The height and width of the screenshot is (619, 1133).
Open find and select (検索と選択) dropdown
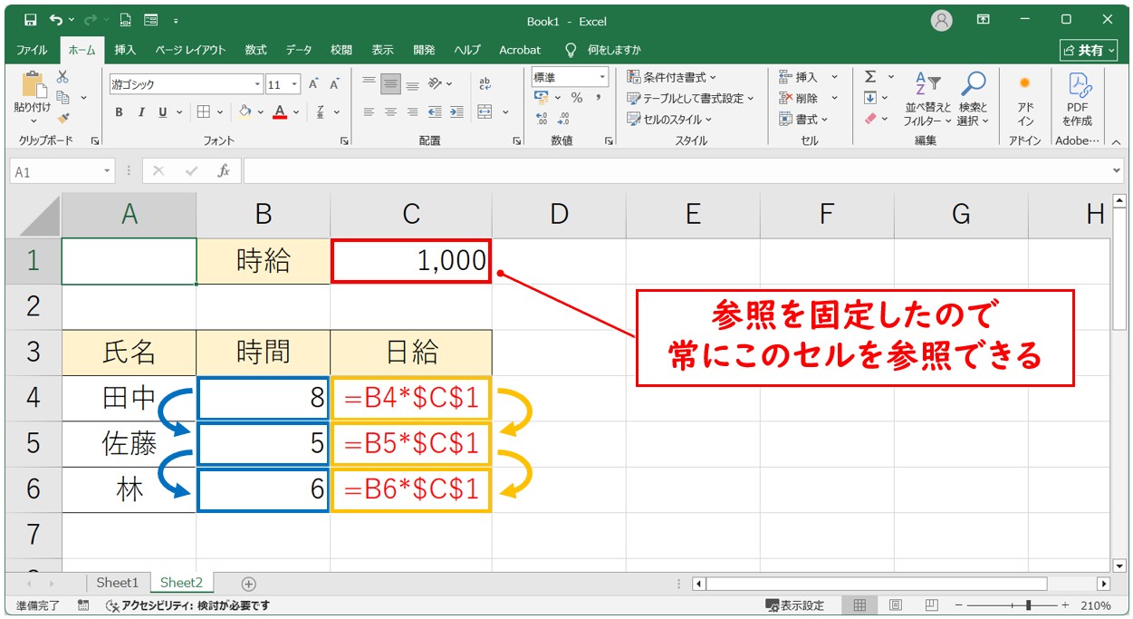974,100
